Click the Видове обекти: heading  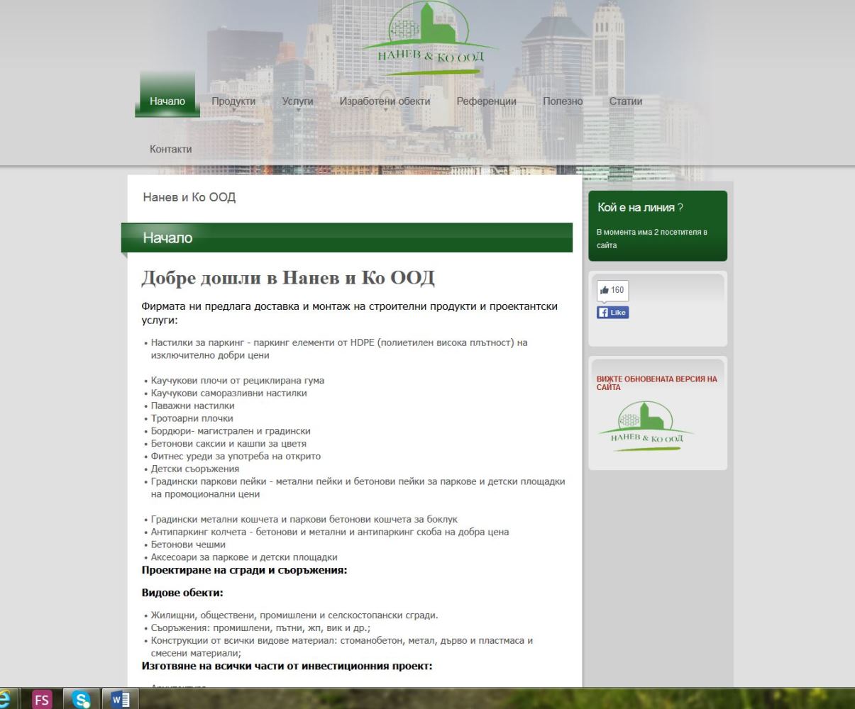[x=182, y=593]
